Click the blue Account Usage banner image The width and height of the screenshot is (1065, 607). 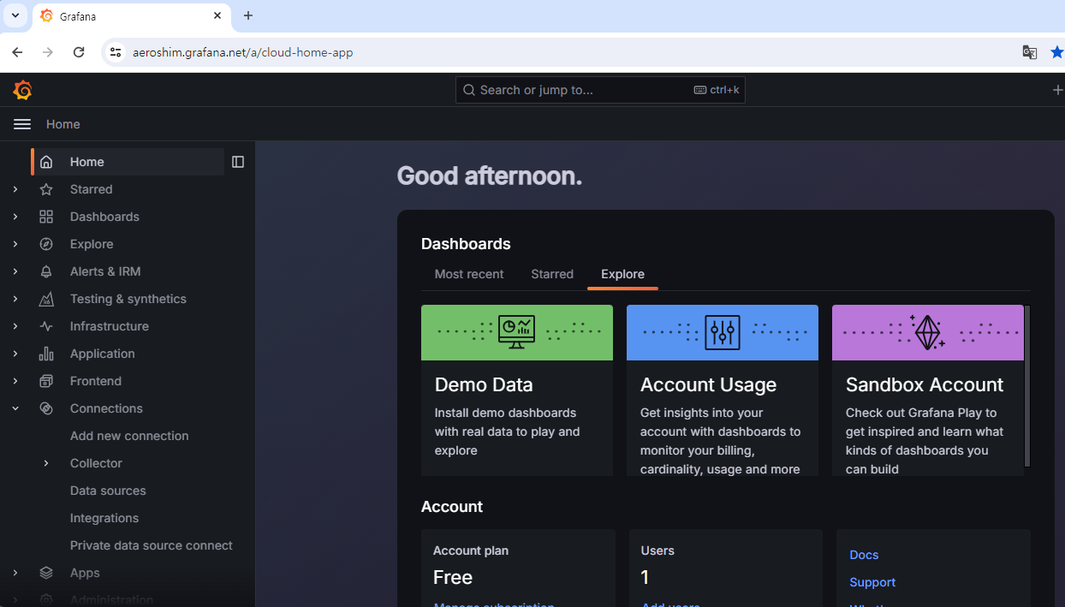(723, 332)
